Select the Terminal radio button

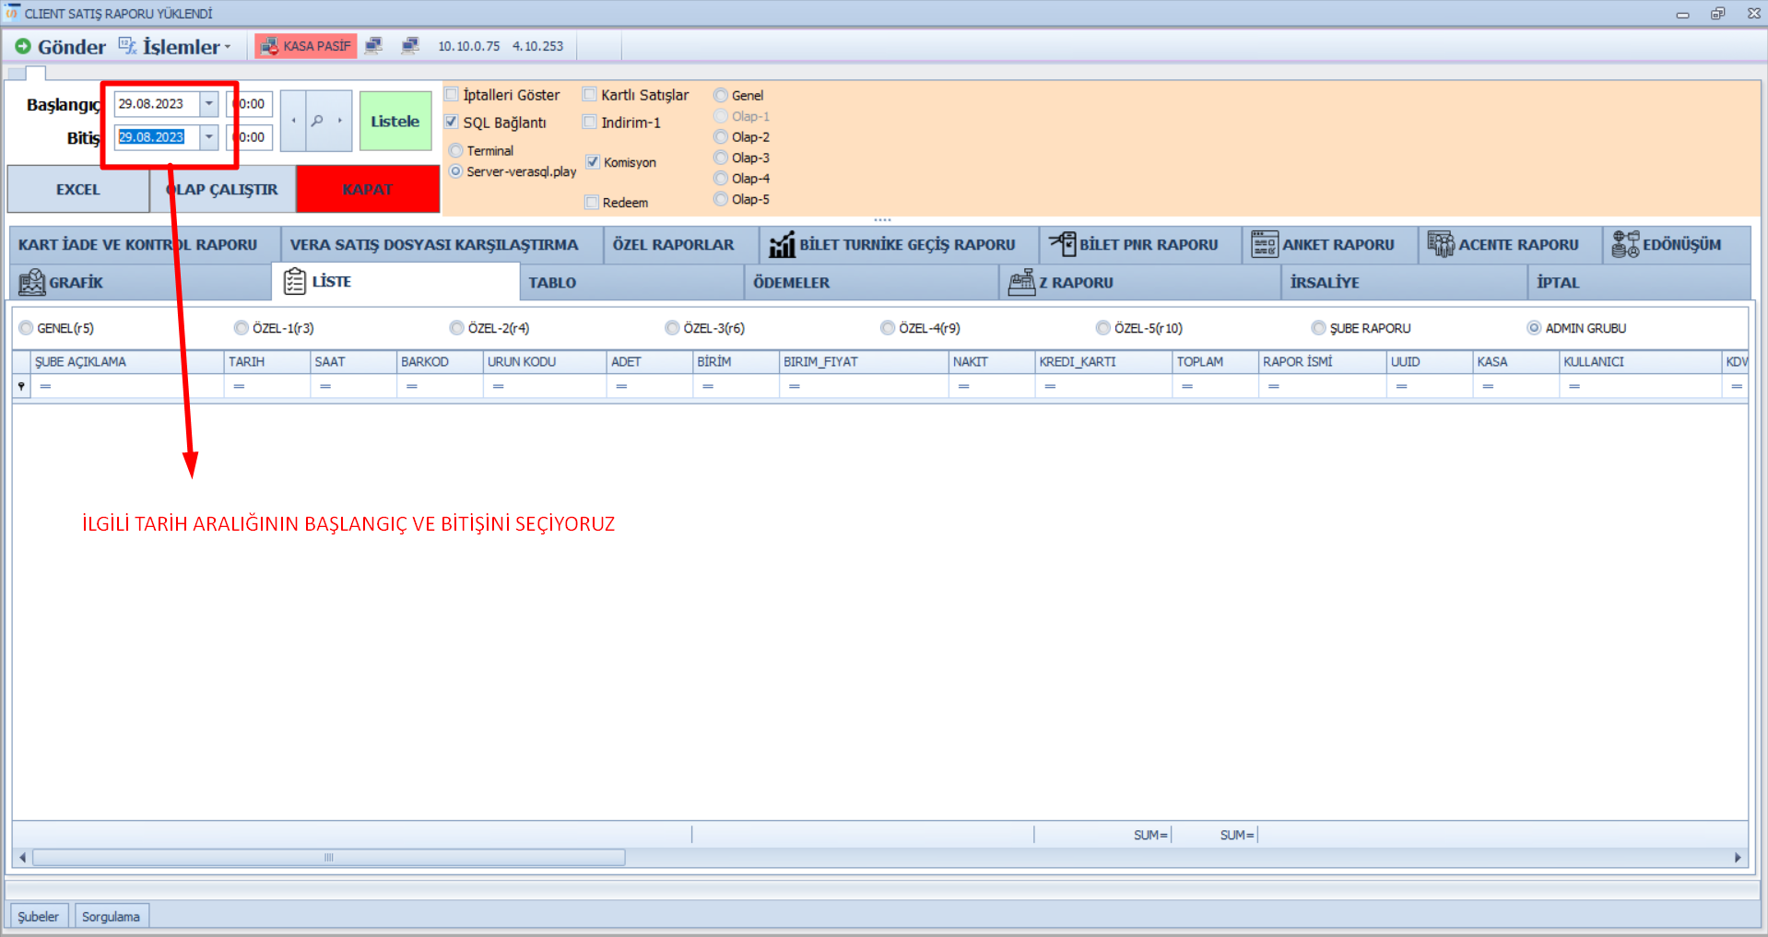tap(455, 150)
